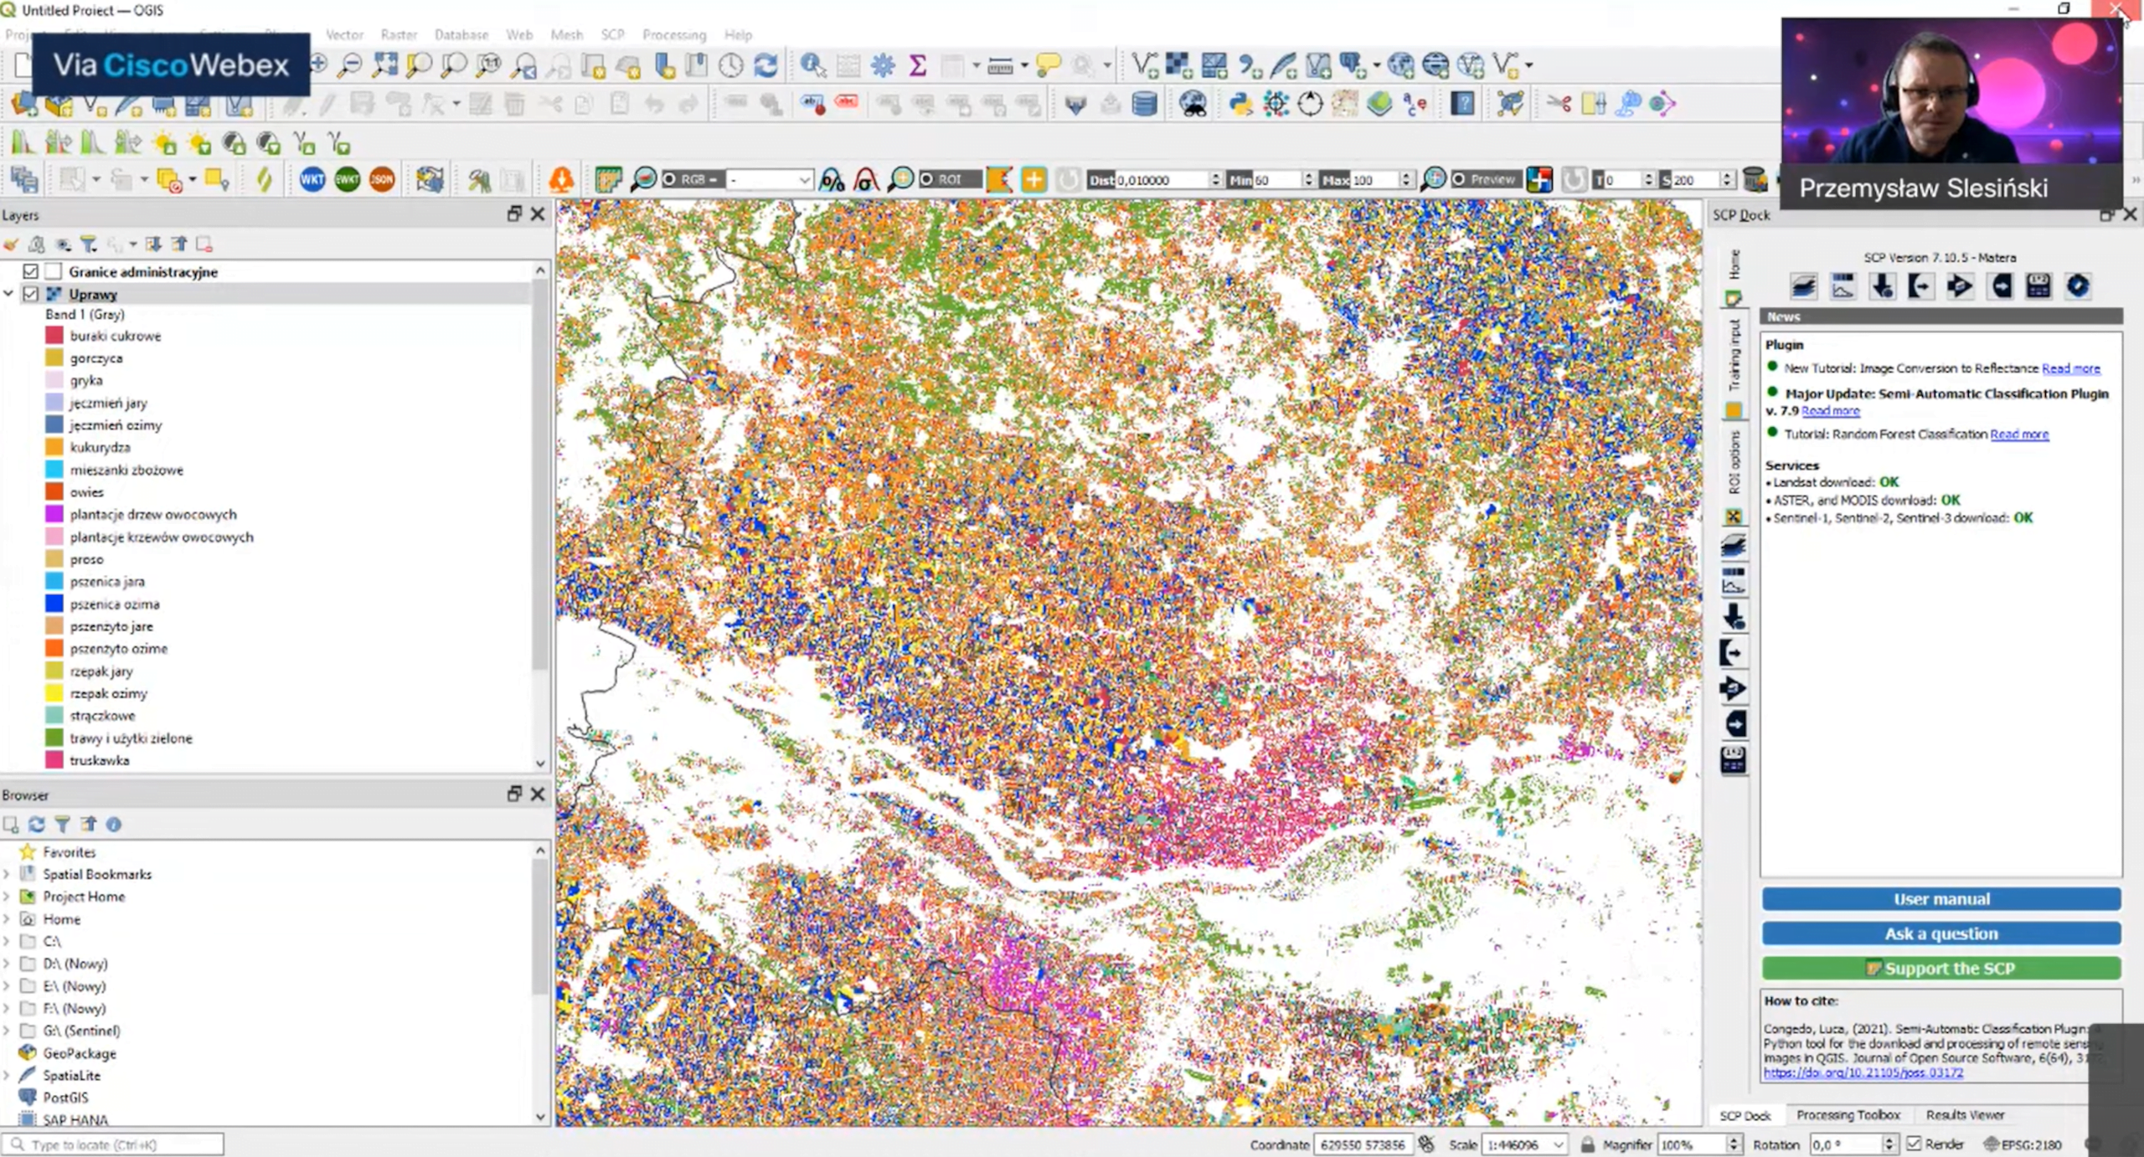
Task: Open the layer filter icon in Layers panel
Action: [89, 244]
